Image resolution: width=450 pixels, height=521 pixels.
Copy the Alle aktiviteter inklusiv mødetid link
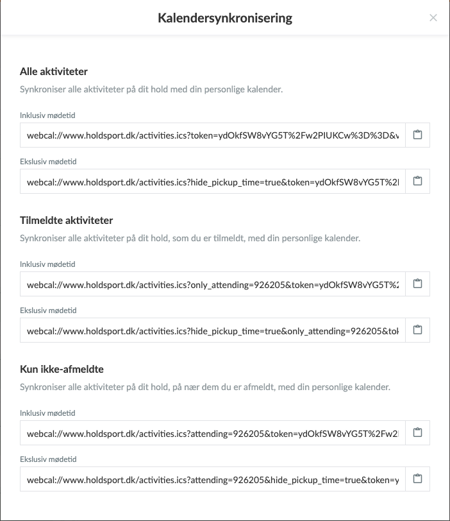click(x=417, y=135)
